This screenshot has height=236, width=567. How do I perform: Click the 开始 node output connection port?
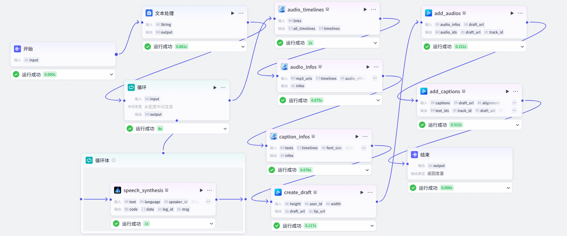click(x=116, y=54)
